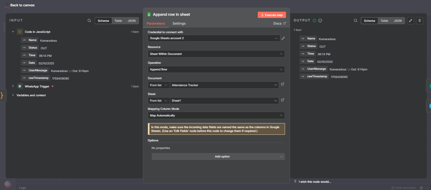Edit the Google Sheets credential via pencil icon
431x190 pixels.
coord(283,38)
